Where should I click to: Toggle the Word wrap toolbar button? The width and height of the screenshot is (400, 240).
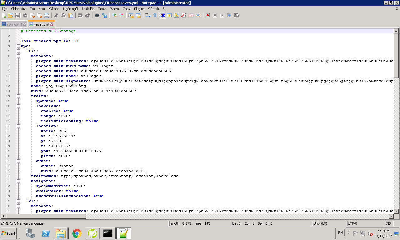pyautogui.click(x=148, y=15)
